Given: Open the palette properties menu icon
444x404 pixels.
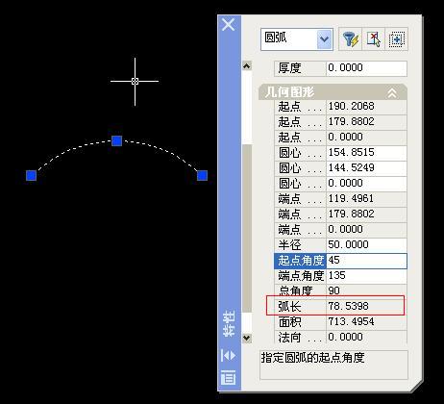Looking at the screenshot, I should [x=228, y=377].
